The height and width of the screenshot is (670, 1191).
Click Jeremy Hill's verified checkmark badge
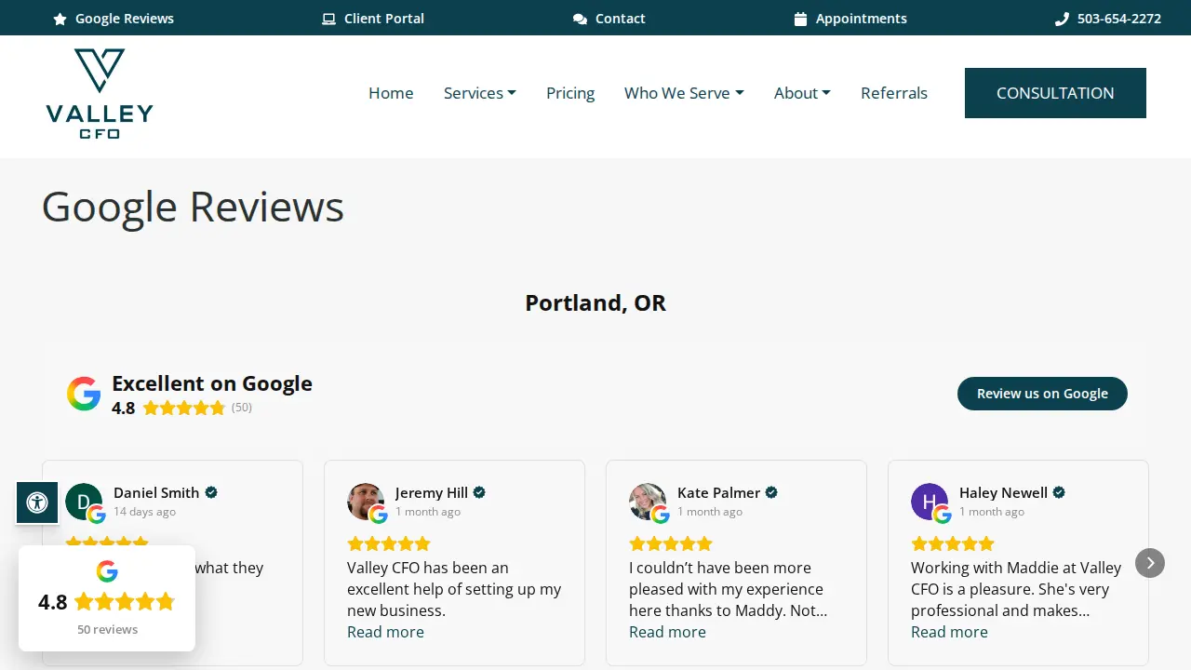[x=479, y=492]
